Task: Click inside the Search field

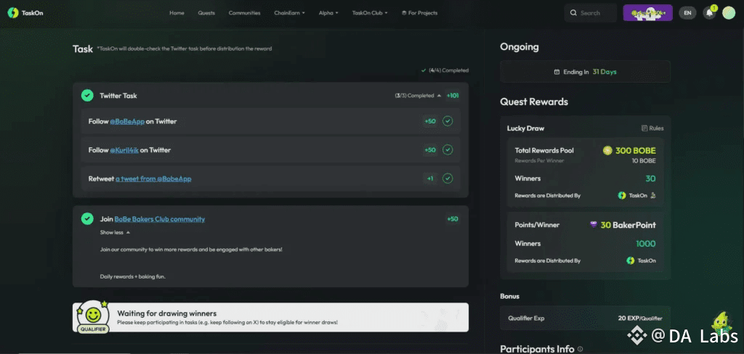Action: tap(591, 13)
